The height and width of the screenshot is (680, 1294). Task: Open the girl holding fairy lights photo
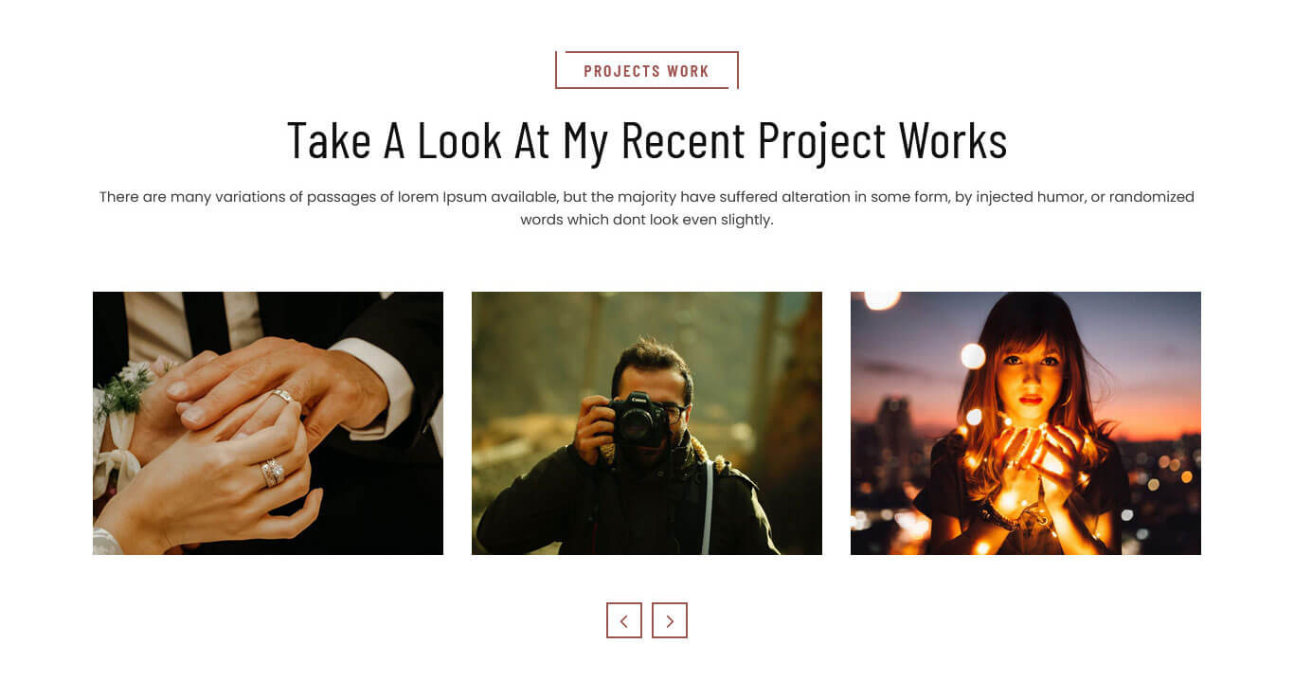[1026, 423]
